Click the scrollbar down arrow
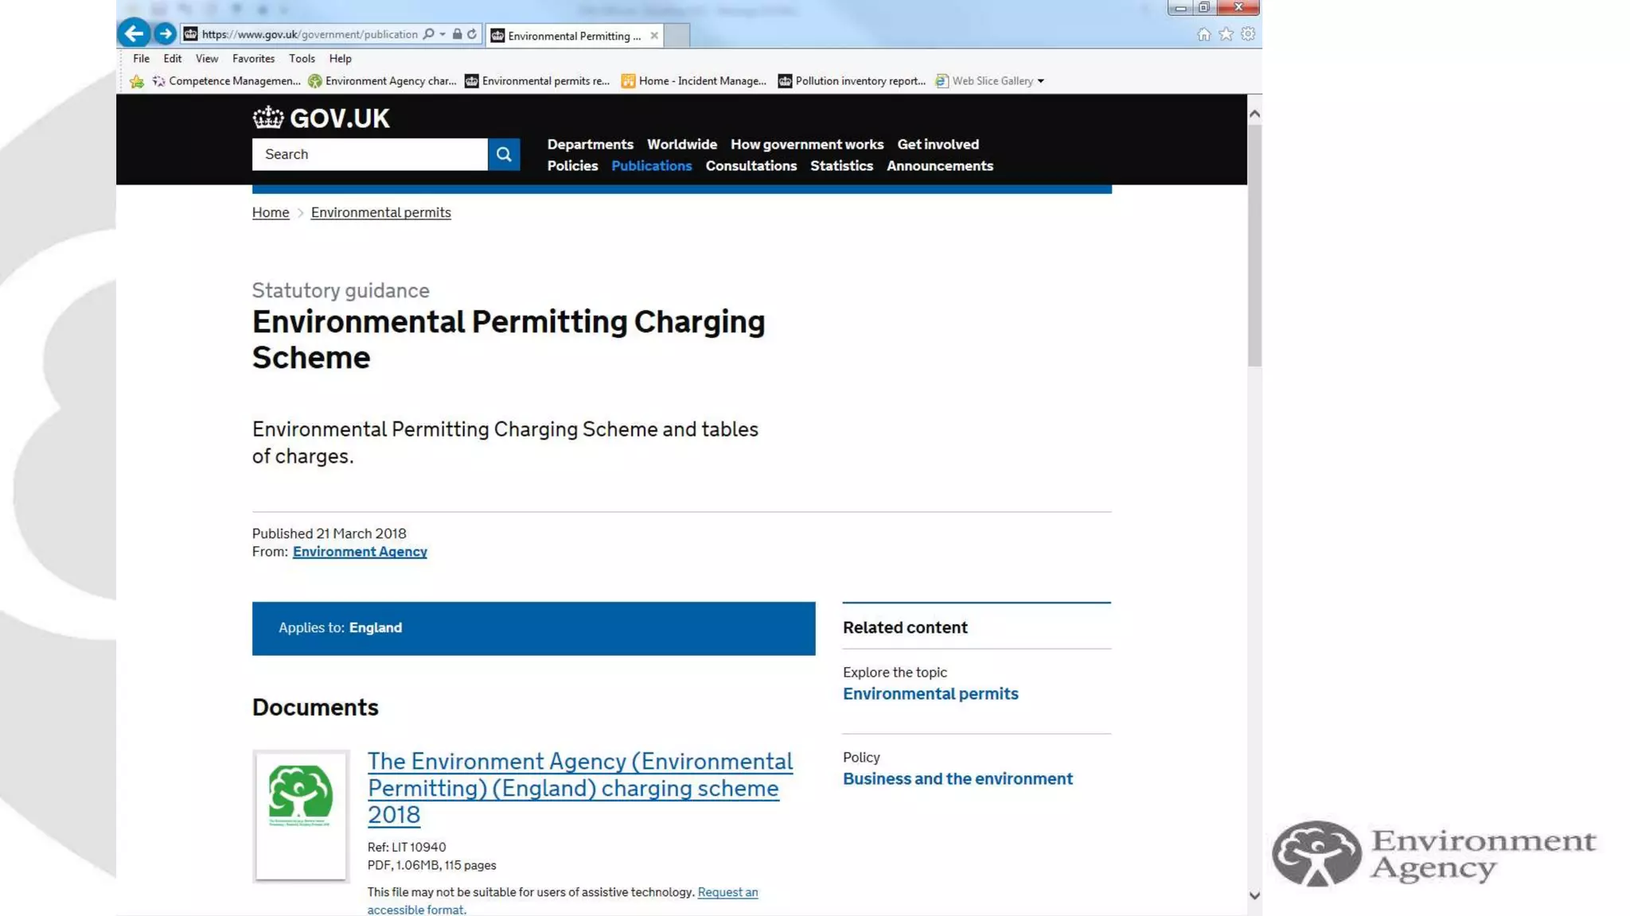Image resolution: width=1630 pixels, height=916 pixels. point(1254,895)
